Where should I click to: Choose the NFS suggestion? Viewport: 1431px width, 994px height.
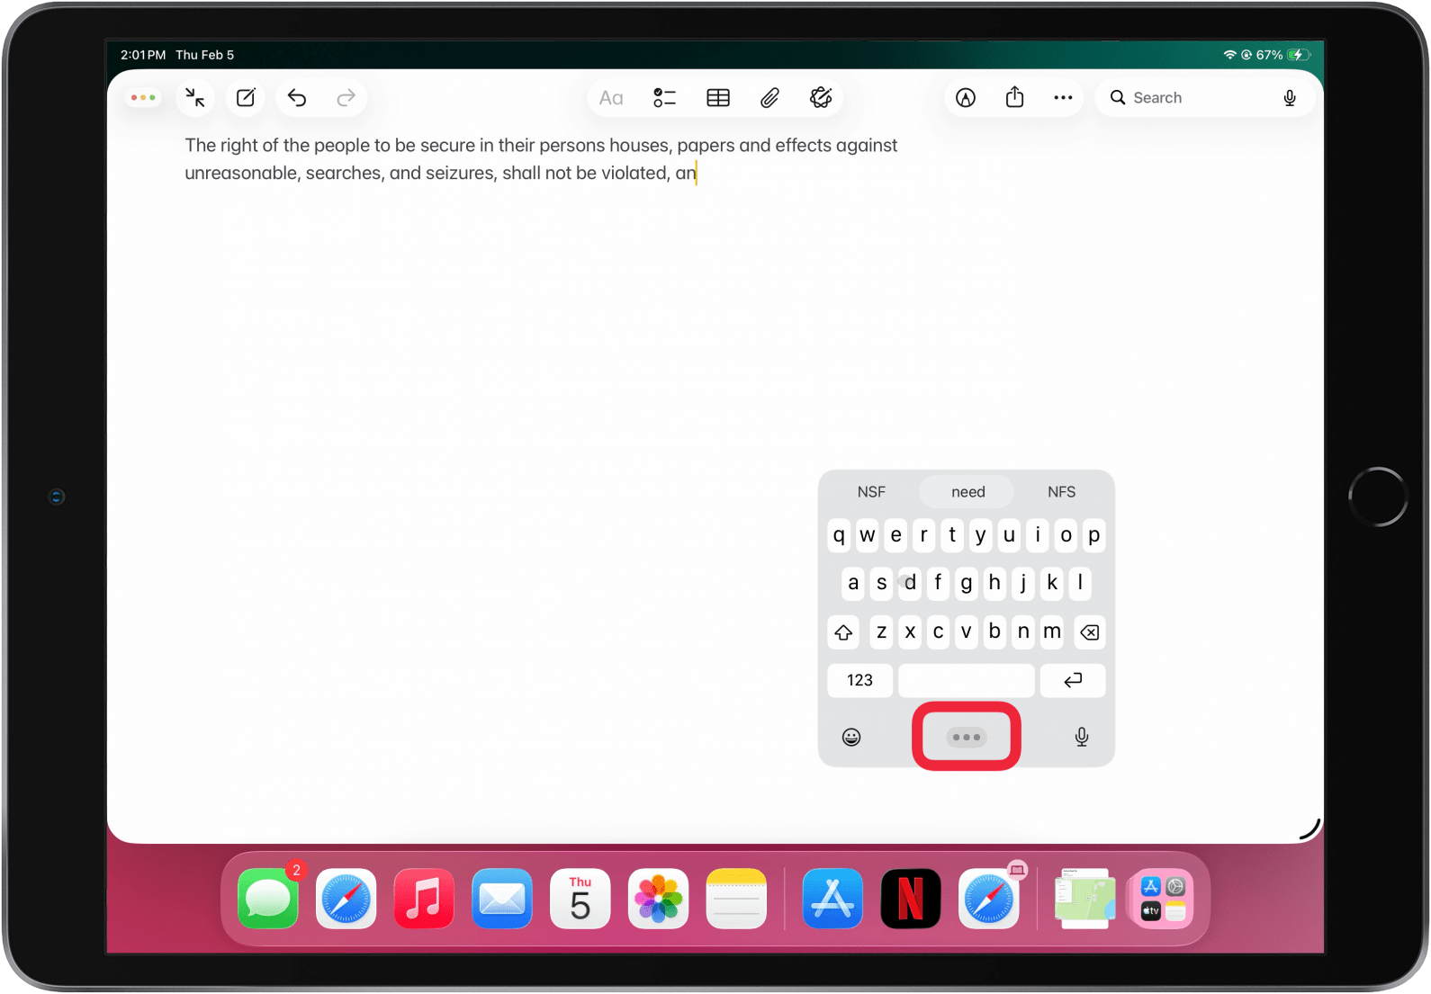click(x=1061, y=492)
